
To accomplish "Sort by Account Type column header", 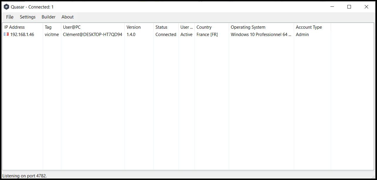I will pyautogui.click(x=309, y=27).
